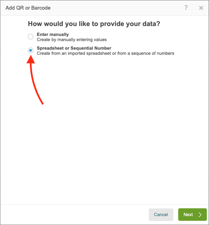Click the chevron arrow on Next button

pos(200,215)
